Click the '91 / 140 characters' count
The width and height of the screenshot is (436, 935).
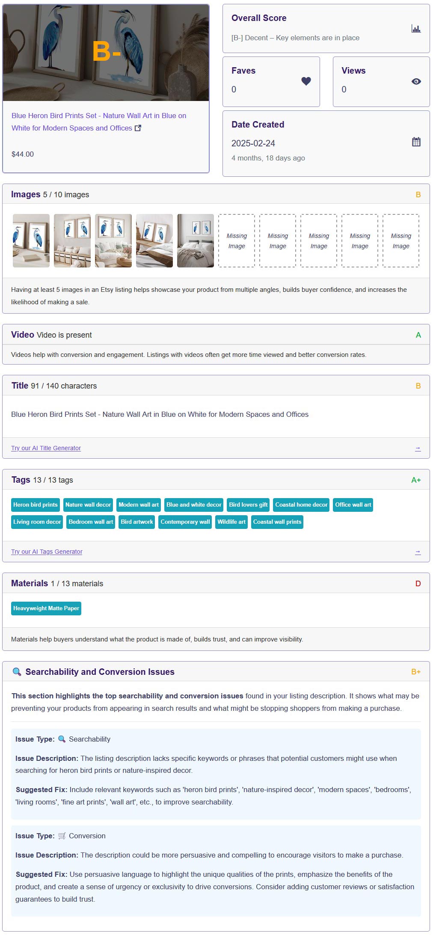coord(64,386)
